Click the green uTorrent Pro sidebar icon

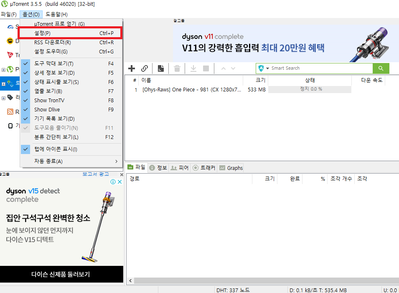pyautogui.click(x=10, y=69)
